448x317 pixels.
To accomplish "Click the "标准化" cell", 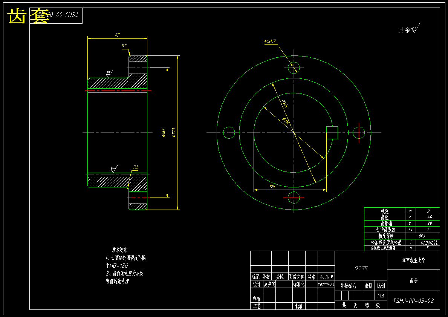I will click(x=298, y=285).
